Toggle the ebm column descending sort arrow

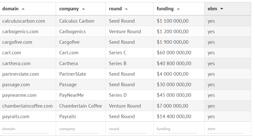222,9
